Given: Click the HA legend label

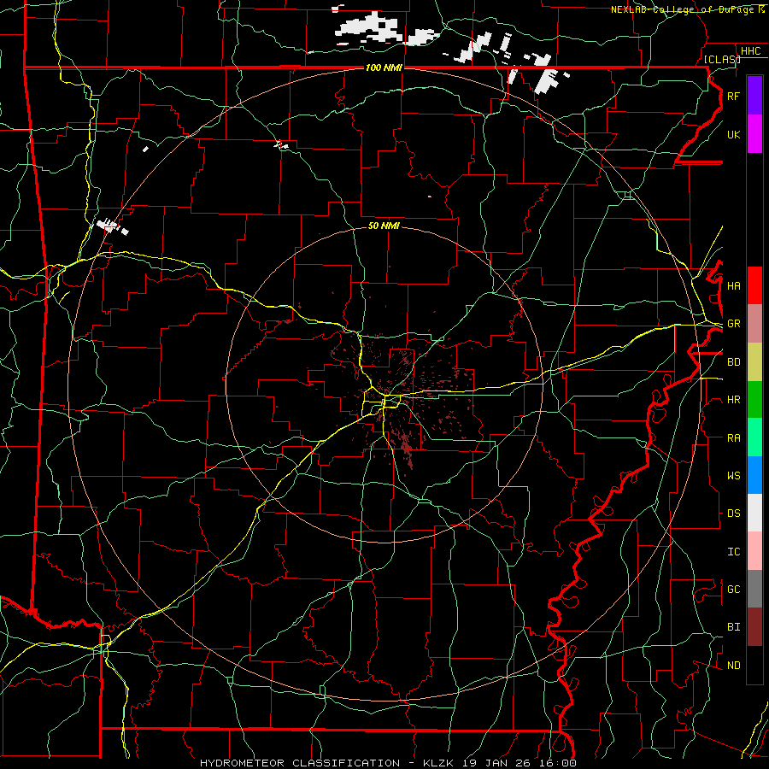Looking at the screenshot, I should tap(733, 286).
